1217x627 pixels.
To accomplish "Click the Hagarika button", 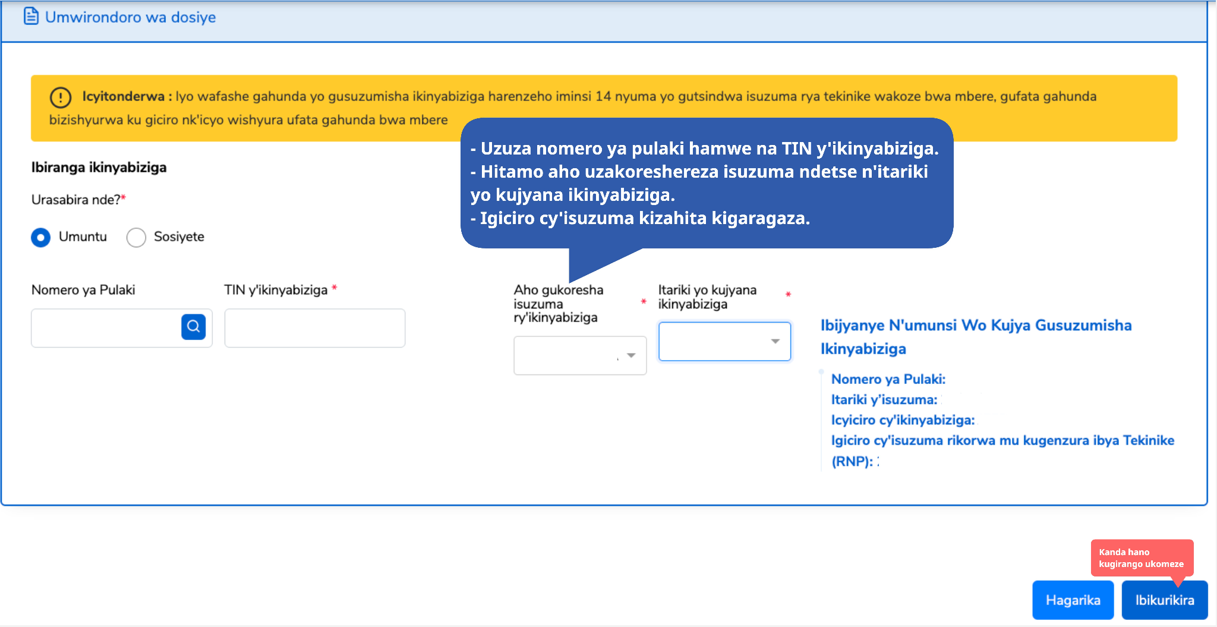I will click(x=1073, y=600).
